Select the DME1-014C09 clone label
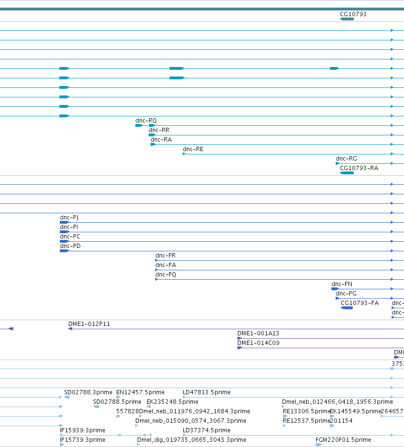Viewport: 404px width, 447px height. click(x=258, y=343)
